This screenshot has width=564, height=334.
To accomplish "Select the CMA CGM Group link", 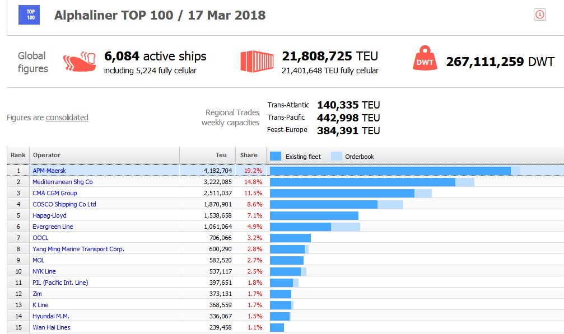I will (55, 193).
